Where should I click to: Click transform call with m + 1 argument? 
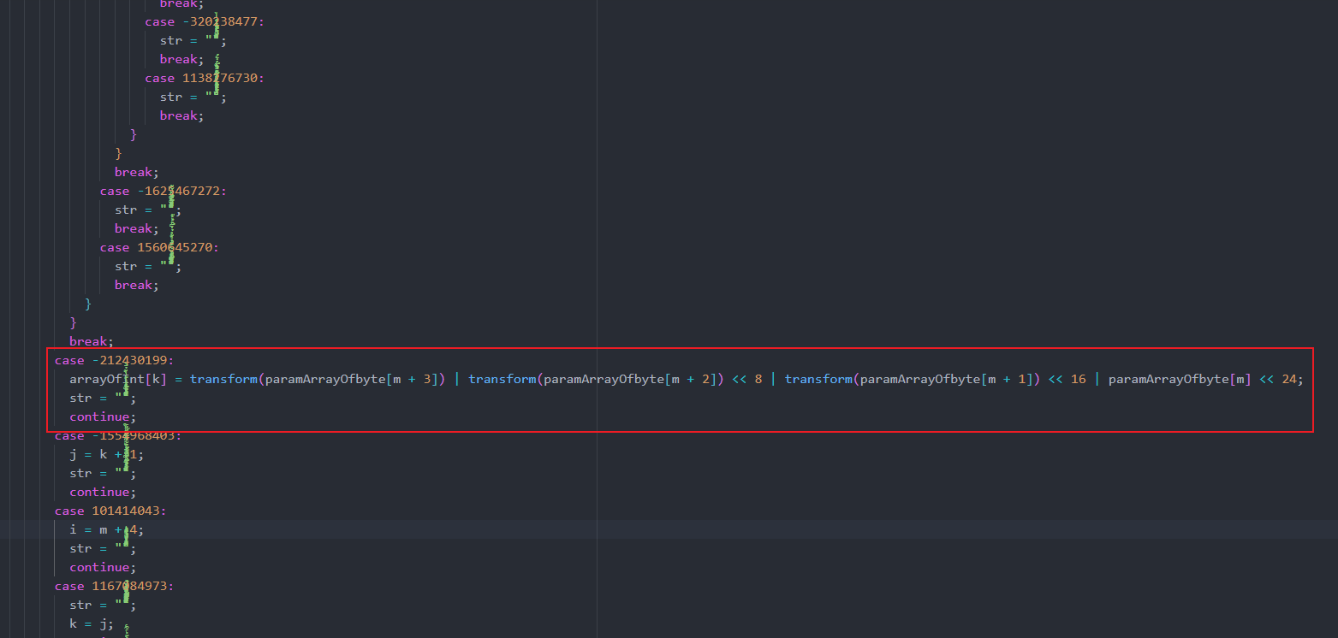pos(913,379)
